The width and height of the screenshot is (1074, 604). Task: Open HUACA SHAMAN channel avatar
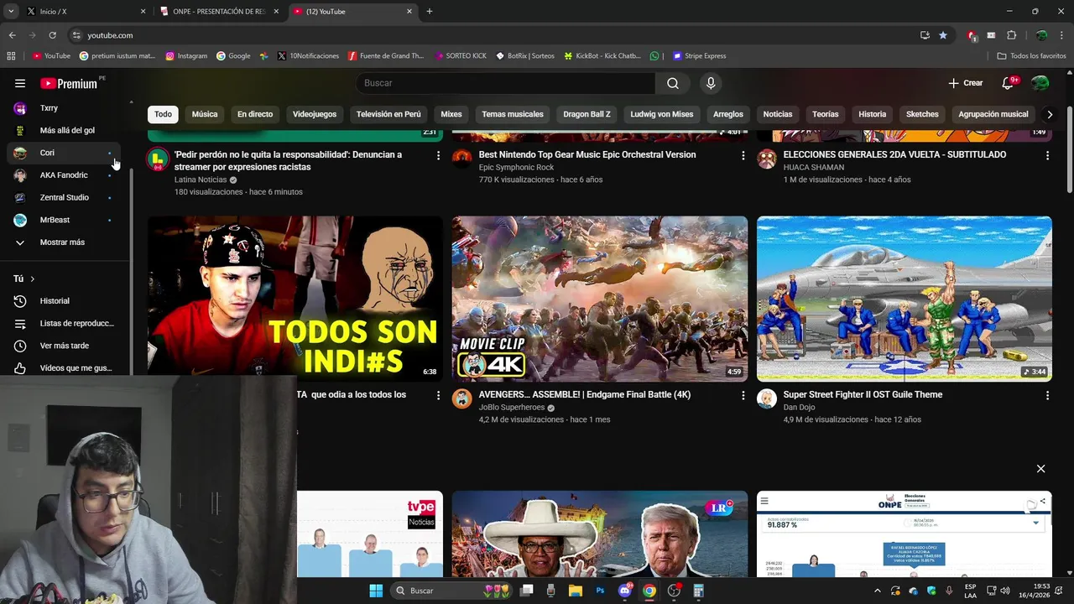pyautogui.click(x=767, y=159)
